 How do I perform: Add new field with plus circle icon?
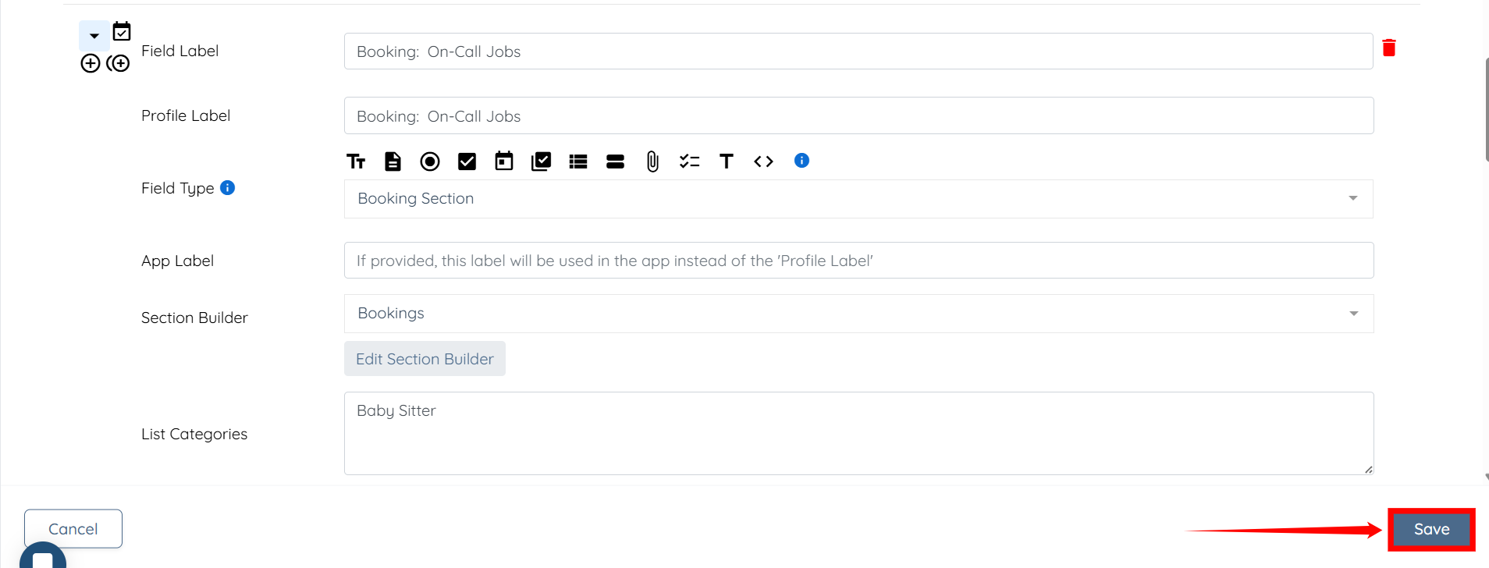coord(91,63)
